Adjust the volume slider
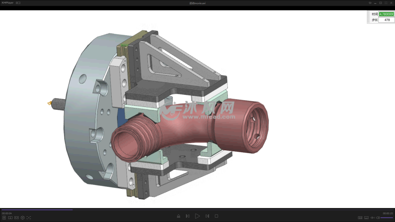The width and height of the screenshot is (395, 222). tap(387, 218)
